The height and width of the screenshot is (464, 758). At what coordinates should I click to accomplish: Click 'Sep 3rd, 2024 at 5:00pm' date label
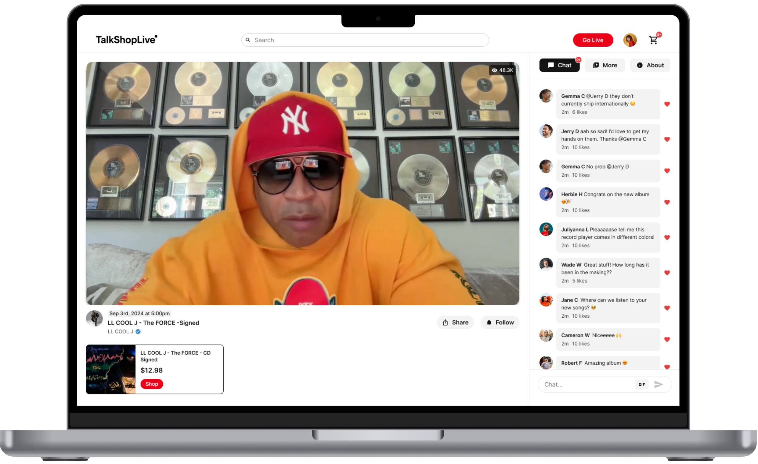(x=140, y=313)
